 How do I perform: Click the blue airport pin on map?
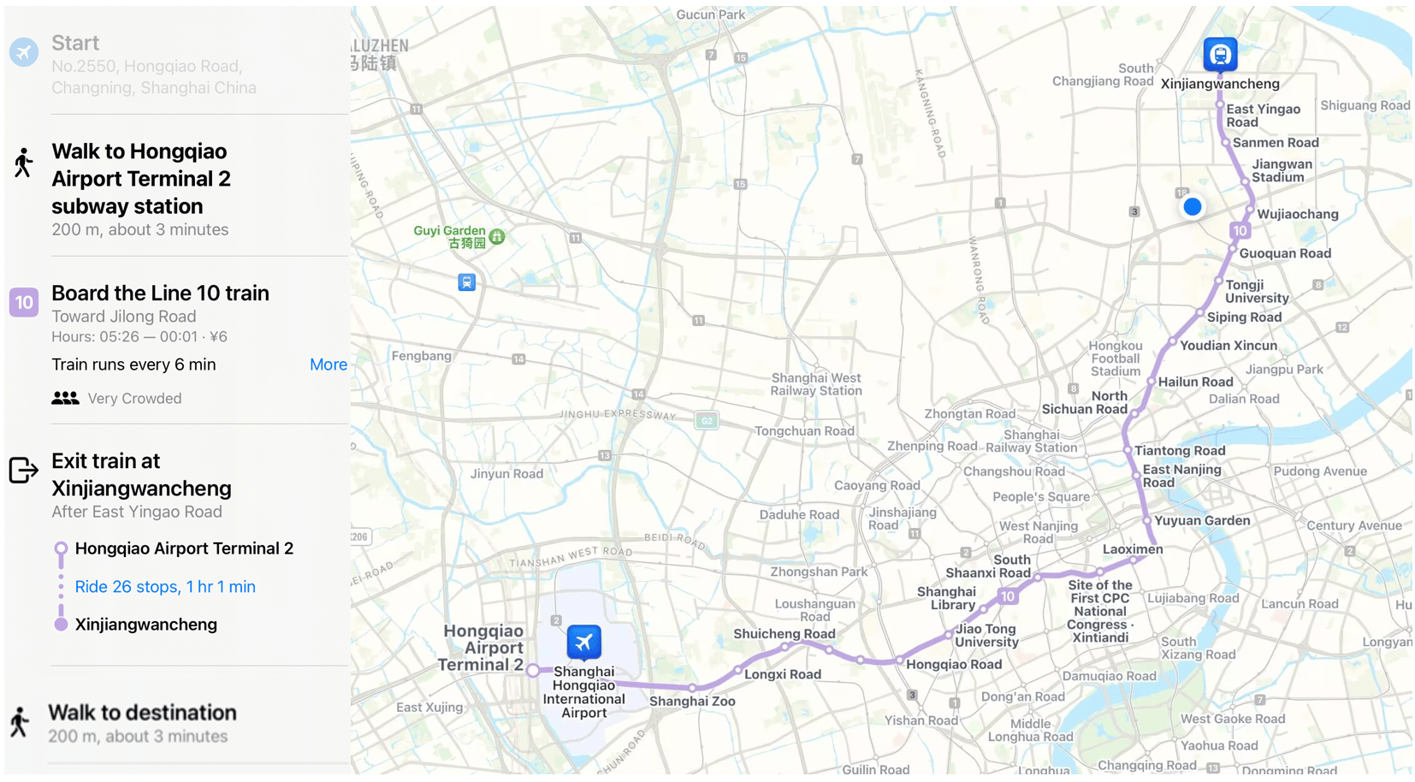tap(583, 642)
